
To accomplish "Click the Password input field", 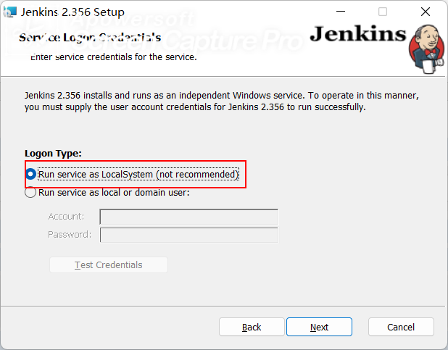I will click(x=189, y=235).
